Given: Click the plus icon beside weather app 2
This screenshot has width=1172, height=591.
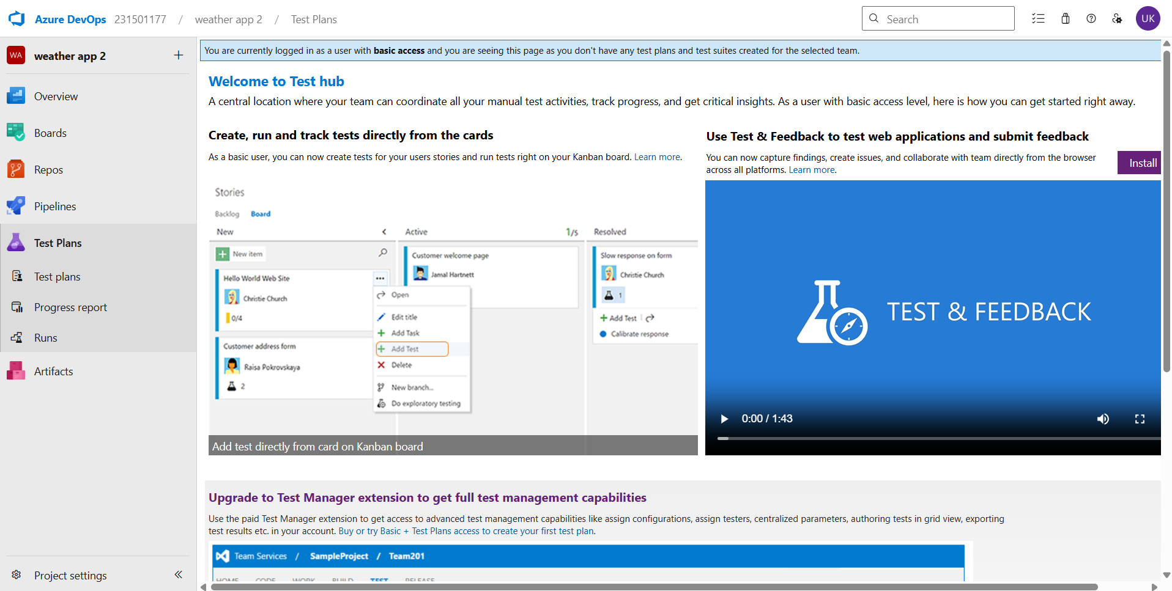Looking at the screenshot, I should click(179, 56).
